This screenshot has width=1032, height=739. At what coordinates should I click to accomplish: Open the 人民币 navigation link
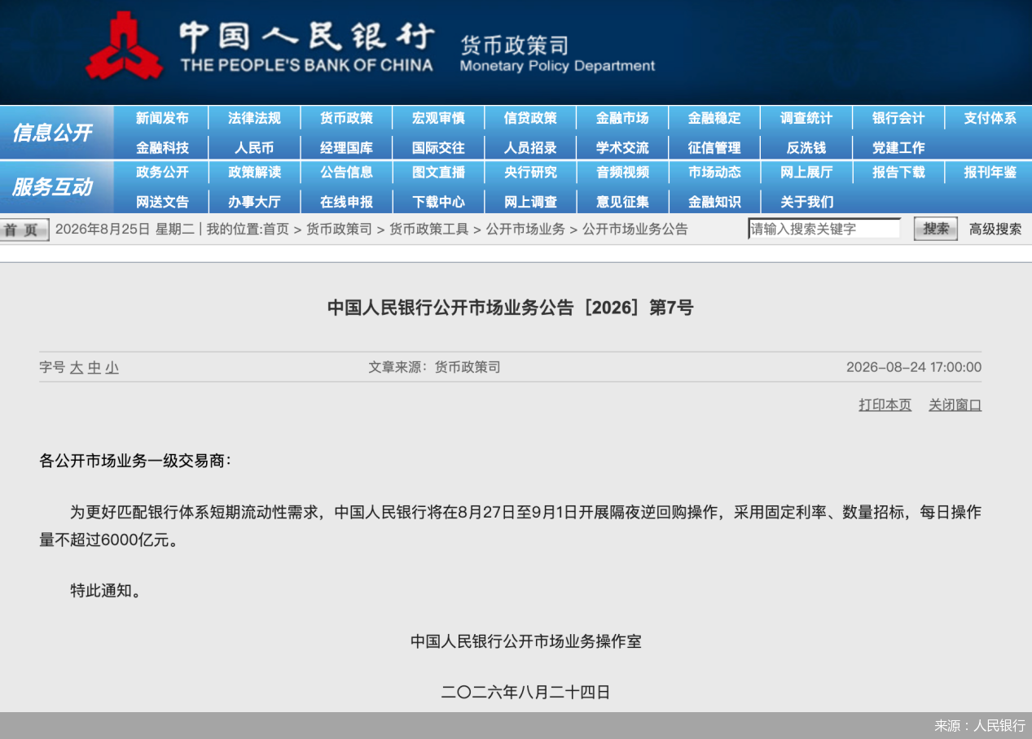(x=254, y=148)
